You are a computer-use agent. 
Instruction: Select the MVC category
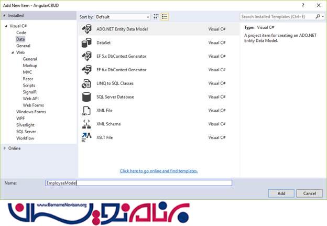coord(27,72)
